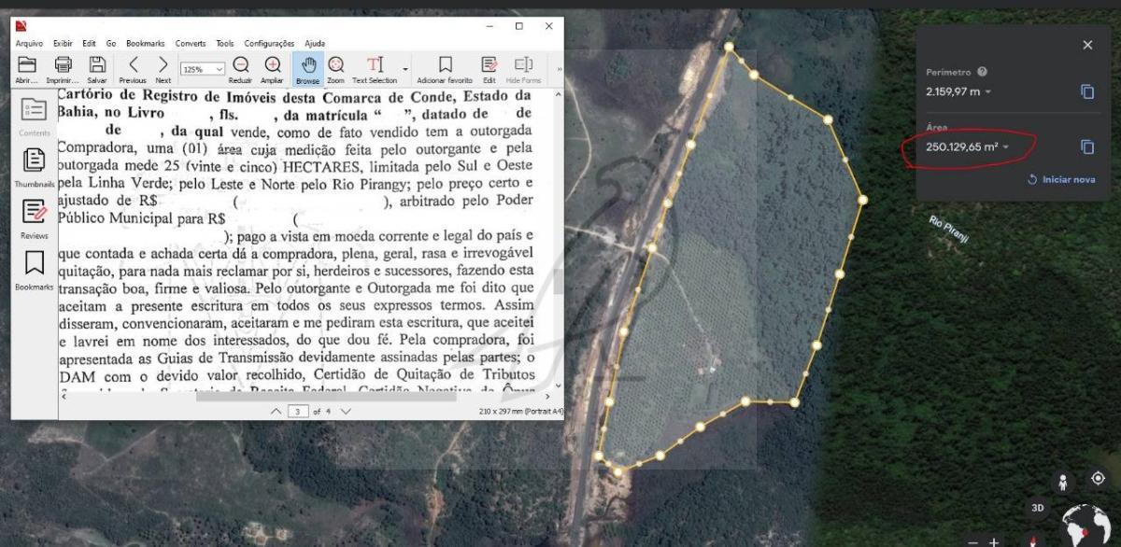Open the Arquivo menu
Viewport: 1121px width, 547px height.
[x=29, y=43]
